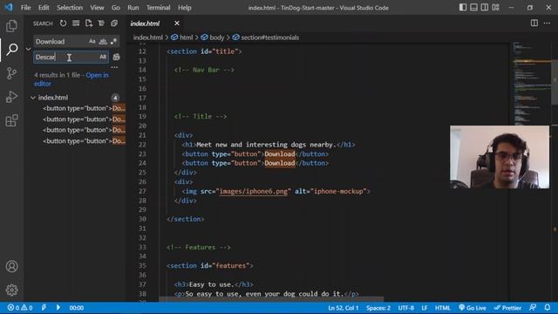The height and width of the screenshot is (314, 558).
Task: Click the feedback icon in status bar
Action: tap(533, 308)
